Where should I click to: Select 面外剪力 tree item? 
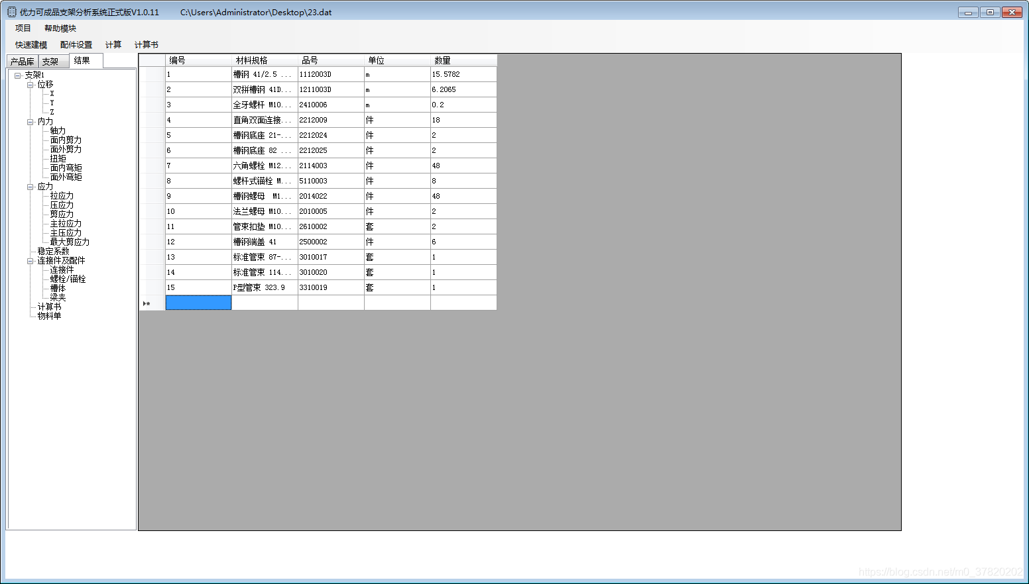pyautogui.click(x=66, y=150)
